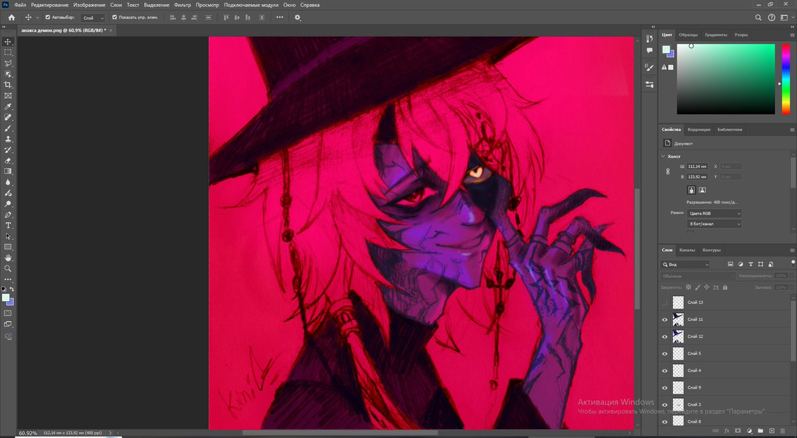Open the three-dots more options in options bar
Viewport: 797px width, 438px height.
(280, 17)
